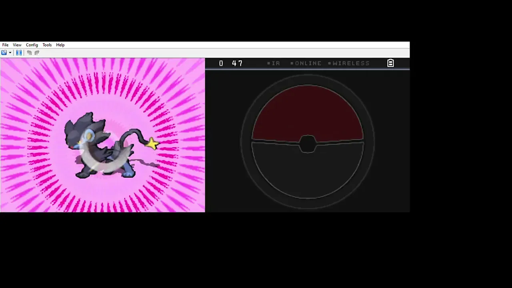Click the WIRELESS indicator
The width and height of the screenshot is (512, 288).
349,63
